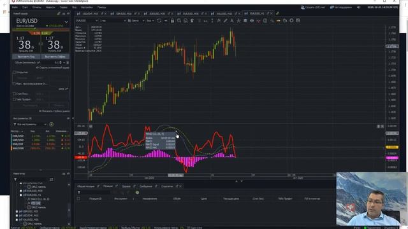Zoom out with the second magnifier icon
Viewport: 408px width, 229px height.
pyautogui.click(x=186, y=20)
